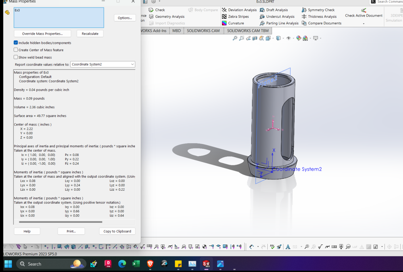The width and height of the screenshot is (403, 272).
Task: Open Deviation Analysis
Action: click(x=239, y=10)
